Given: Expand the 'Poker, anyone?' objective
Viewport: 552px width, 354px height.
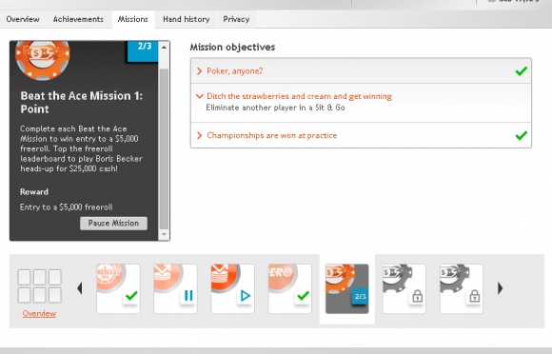Looking at the screenshot, I should point(361,71).
